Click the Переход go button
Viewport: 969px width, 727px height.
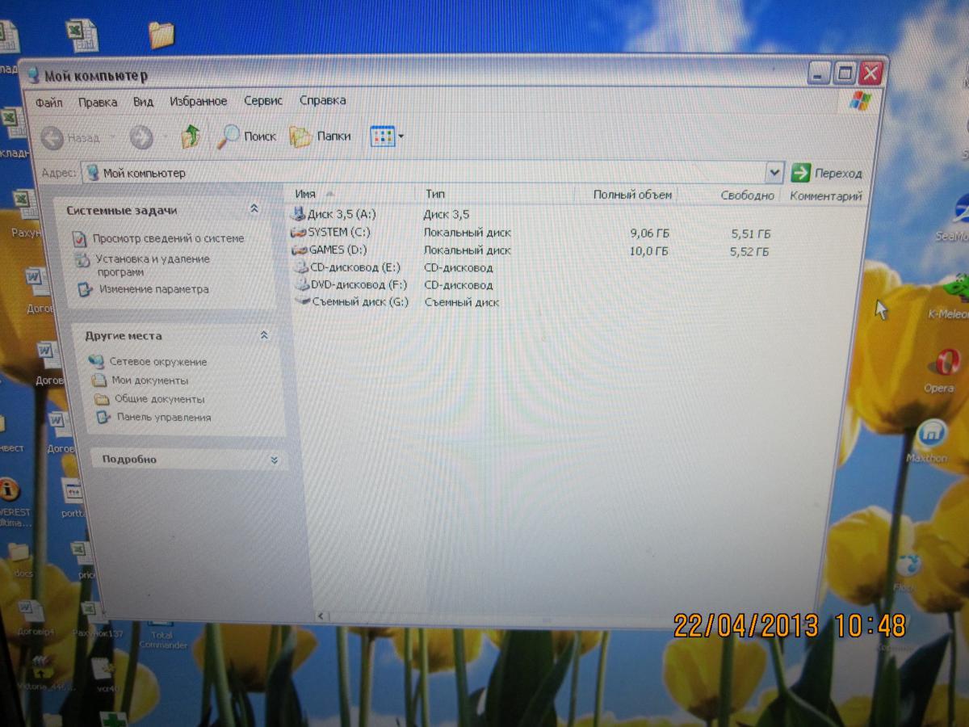click(827, 173)
